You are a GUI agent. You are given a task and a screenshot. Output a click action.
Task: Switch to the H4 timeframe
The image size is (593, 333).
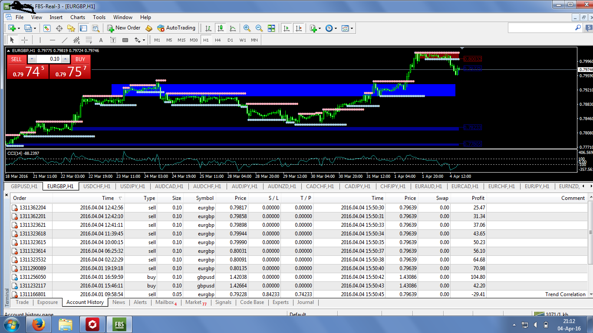tap(218, 40)
